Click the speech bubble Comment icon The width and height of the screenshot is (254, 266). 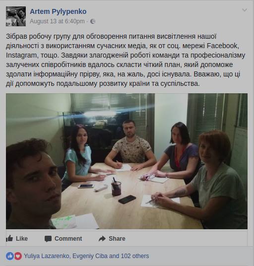(48, 239)
